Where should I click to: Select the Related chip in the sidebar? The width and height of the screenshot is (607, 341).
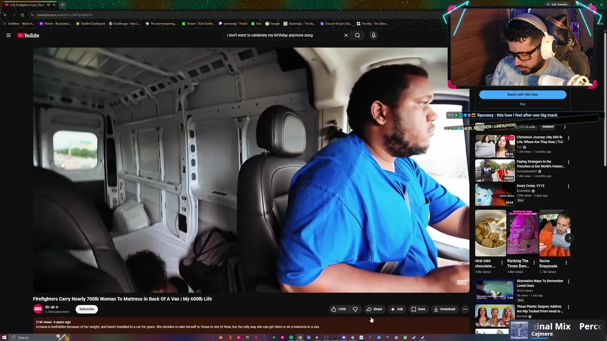548,126
